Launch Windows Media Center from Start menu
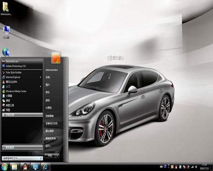 tap(22, 91)
